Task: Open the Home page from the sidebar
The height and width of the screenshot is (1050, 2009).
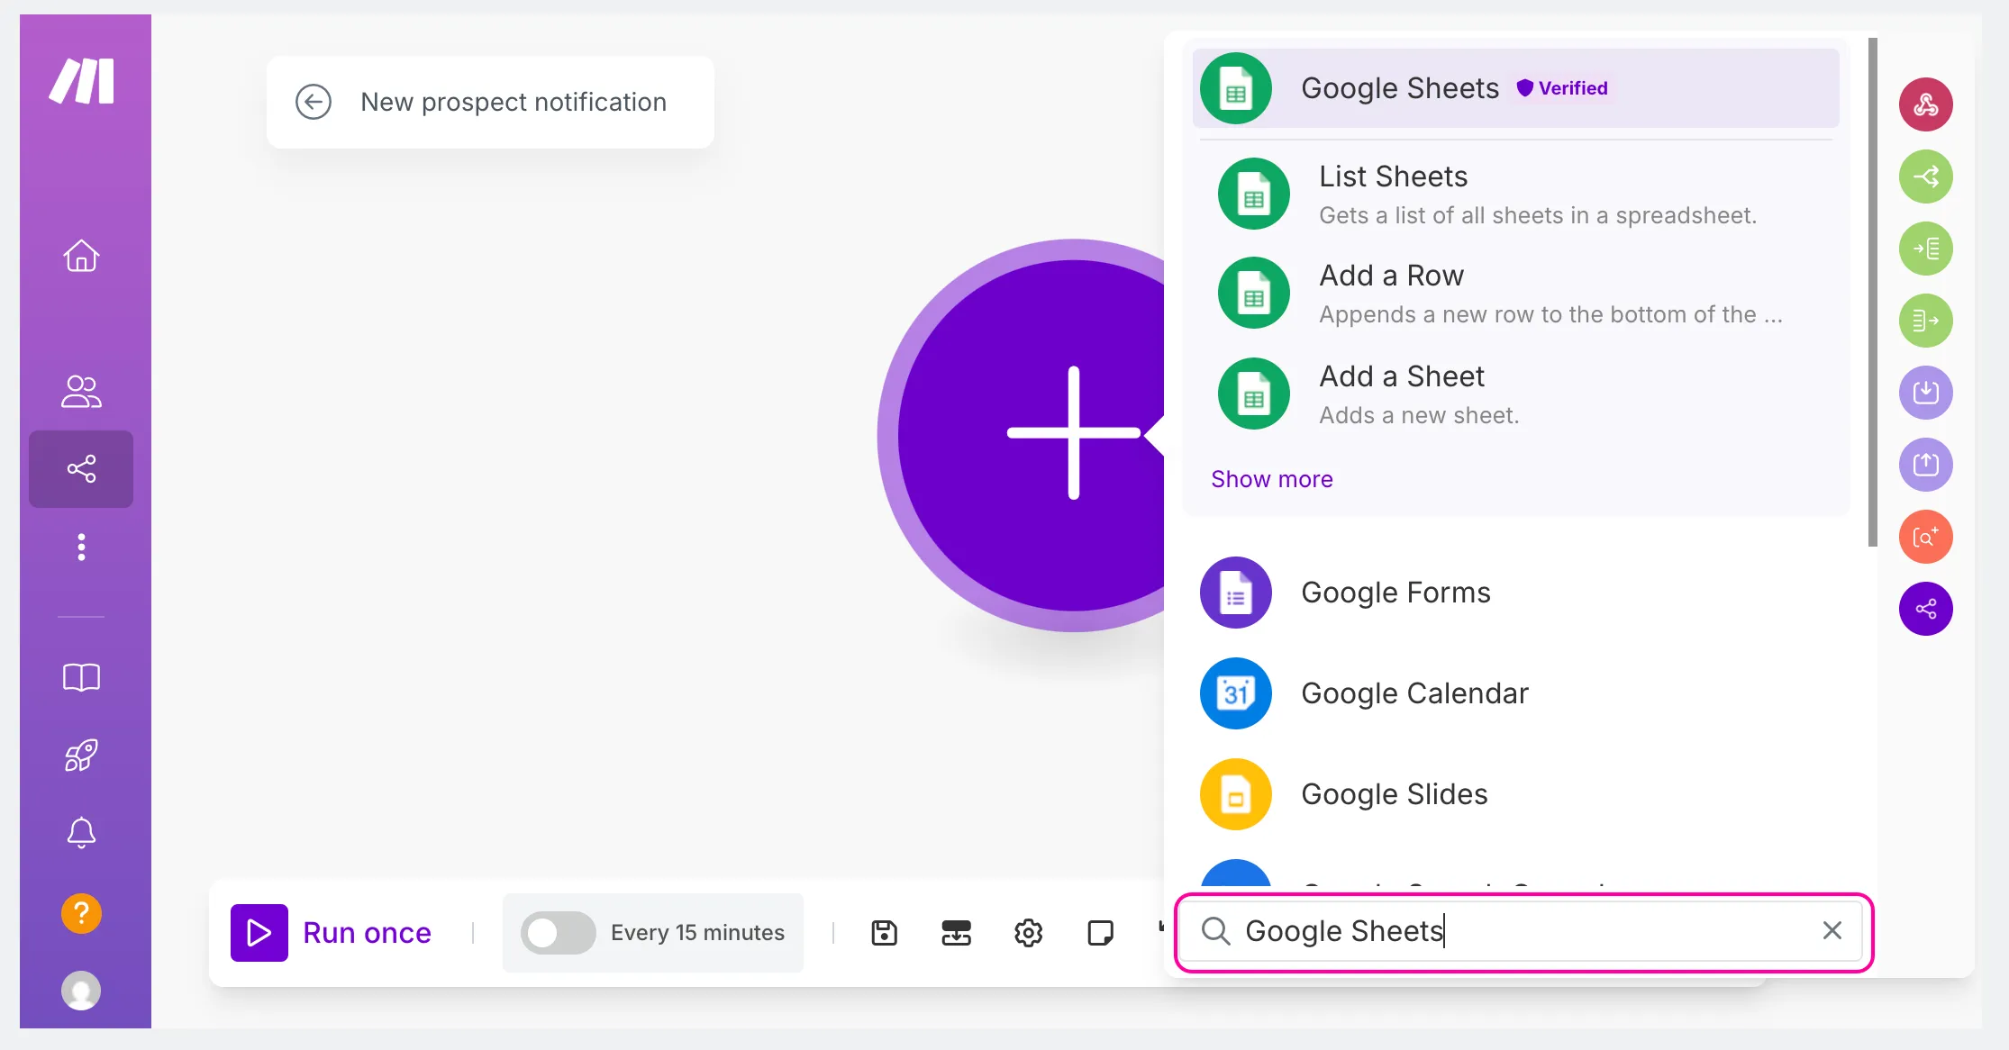Action: coord(81,256)
